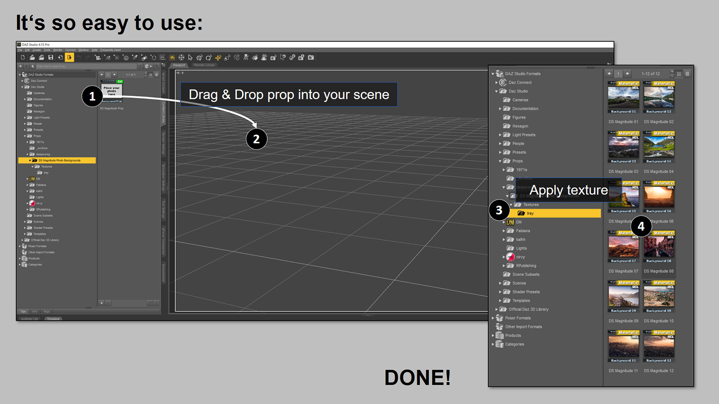
Task: Open the Smart Content side tab
Action: point(164,83)
